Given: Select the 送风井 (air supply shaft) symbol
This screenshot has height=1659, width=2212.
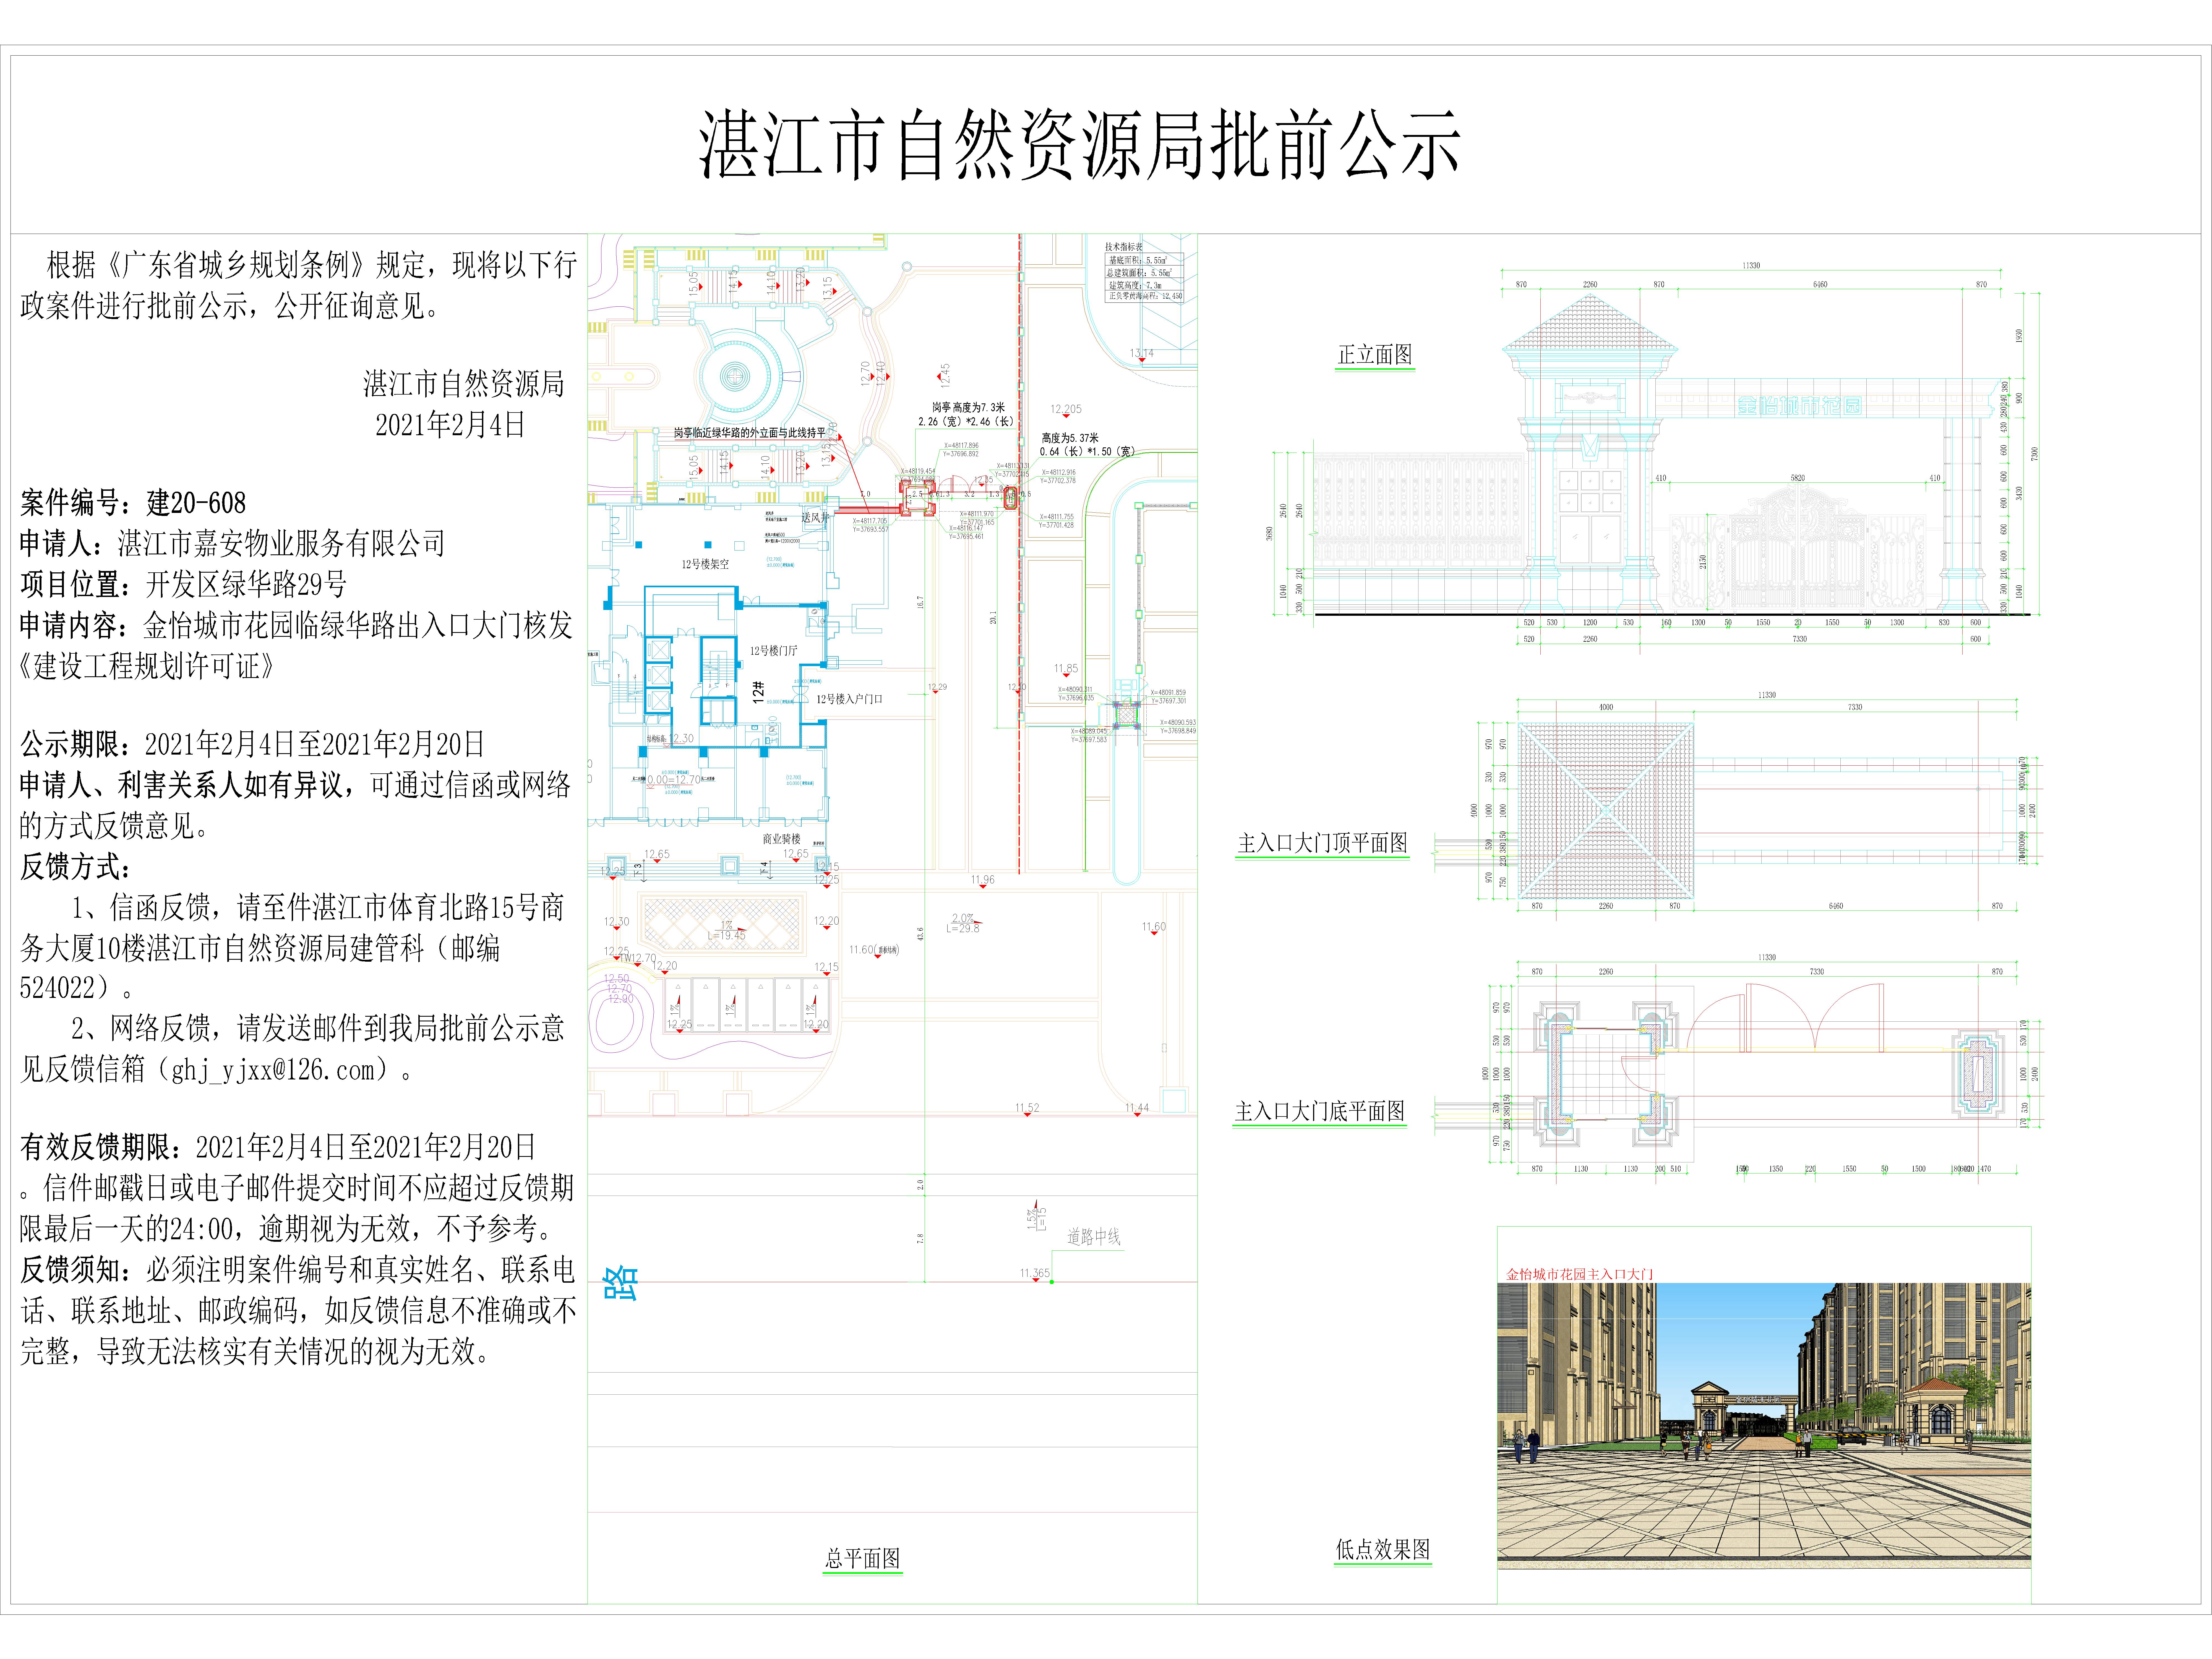Looking at the screenshot, I should coord(816,518).
